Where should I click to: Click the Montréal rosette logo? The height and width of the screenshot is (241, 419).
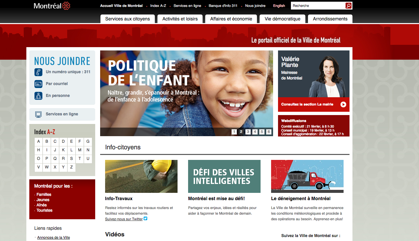pos(66,6)
